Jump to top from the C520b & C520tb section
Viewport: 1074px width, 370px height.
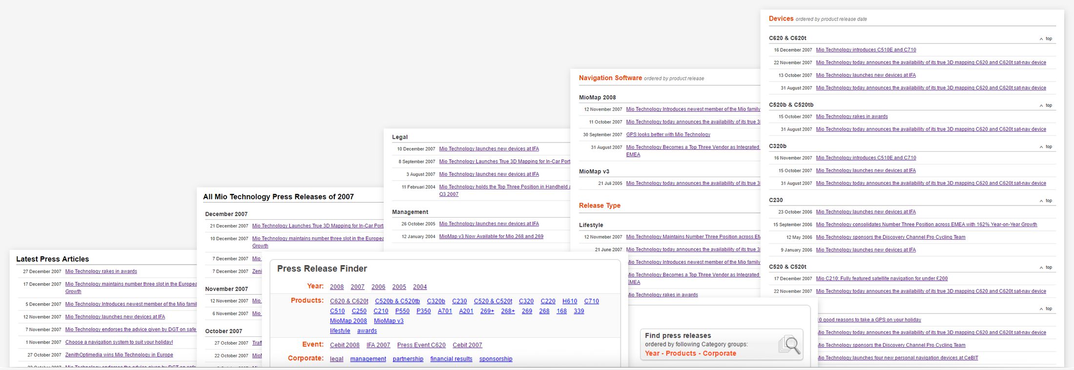(x=1046, y=105)
